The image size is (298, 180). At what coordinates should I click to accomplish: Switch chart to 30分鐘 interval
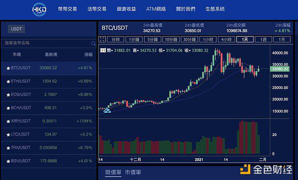point(189,40)
